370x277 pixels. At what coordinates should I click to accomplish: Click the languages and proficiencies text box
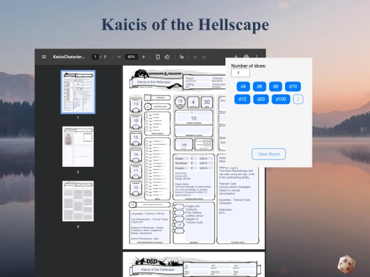tap(150, 226)
